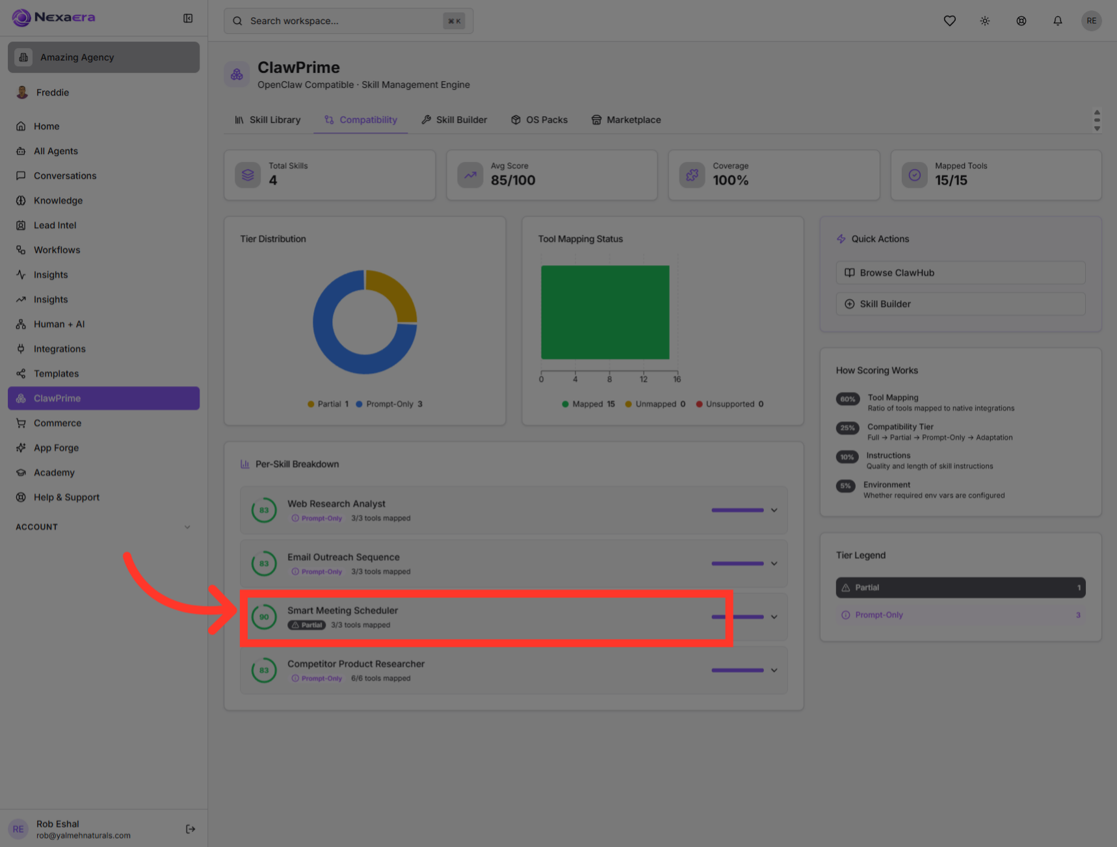
Task: Toggle light theme sun icon
Action: click(x=985, y=21)
